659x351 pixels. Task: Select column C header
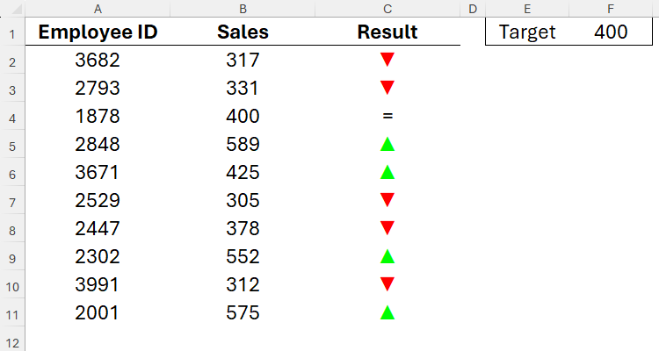click(x=387, y=9)
